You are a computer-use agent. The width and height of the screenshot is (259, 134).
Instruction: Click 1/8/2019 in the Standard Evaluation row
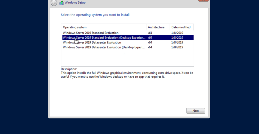pyautogui.click(x=177, y=33)
